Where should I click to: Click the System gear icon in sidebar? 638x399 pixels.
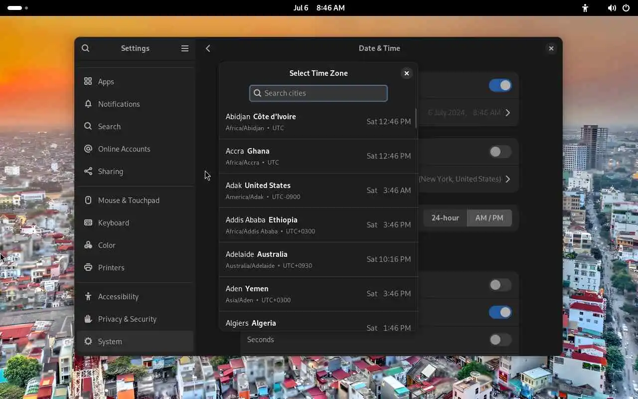(x=88, y=341)
